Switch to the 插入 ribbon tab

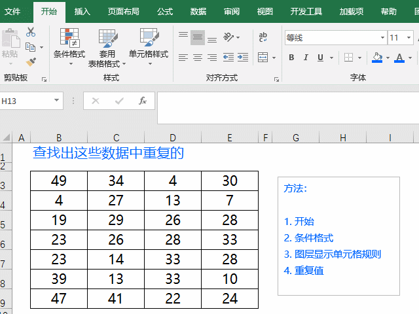pyautogui.click(x=82, y=11)
